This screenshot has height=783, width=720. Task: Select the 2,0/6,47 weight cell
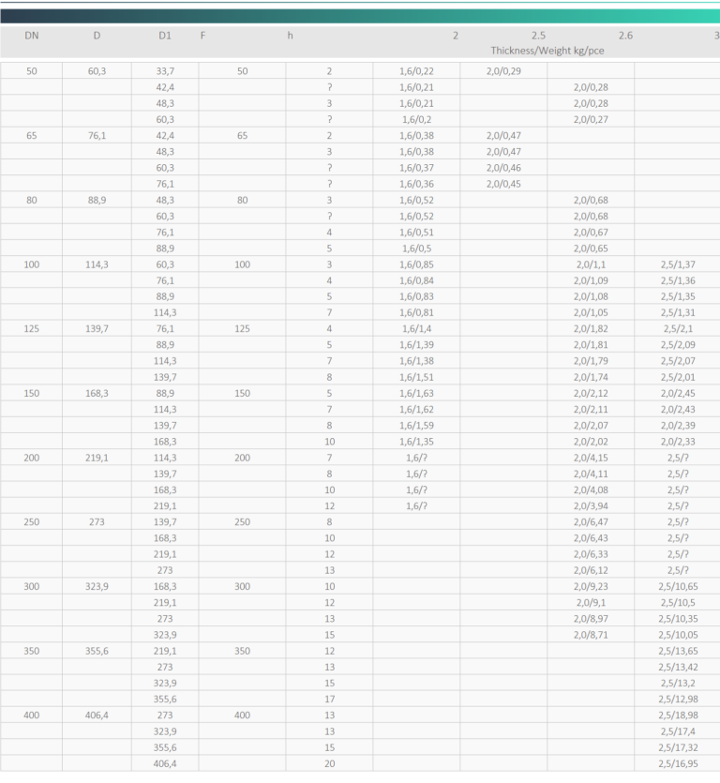(591, 521)
